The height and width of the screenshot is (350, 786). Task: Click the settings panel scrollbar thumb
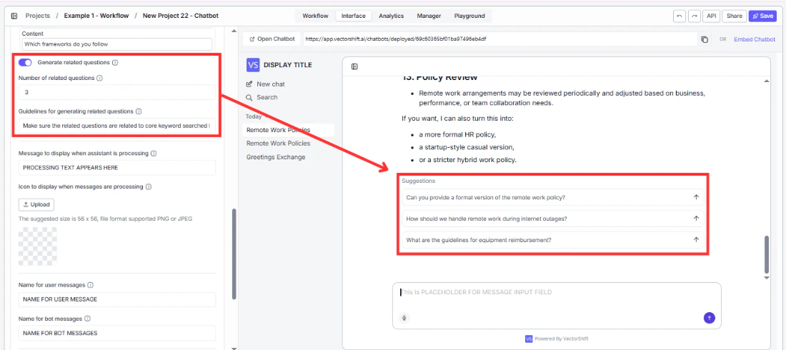tap(234, 254)
